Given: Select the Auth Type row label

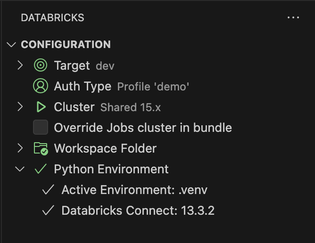Looking at the screenshot, I should coord(83,86).
